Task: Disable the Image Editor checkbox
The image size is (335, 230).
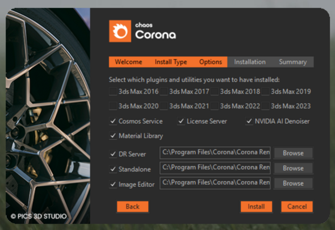Action: point(113,184)
